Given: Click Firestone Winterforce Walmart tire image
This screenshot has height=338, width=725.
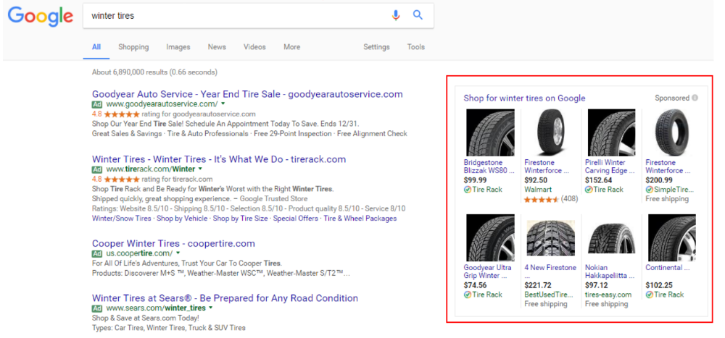Looking at the screenshot, I should click(x=551, y=132).
